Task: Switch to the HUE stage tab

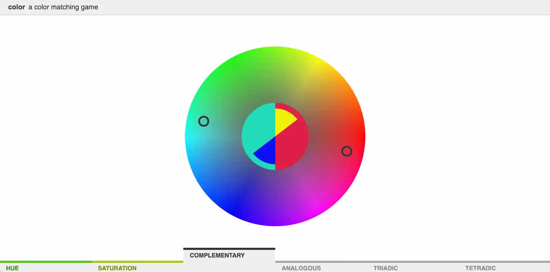Action: click(12, 268)
